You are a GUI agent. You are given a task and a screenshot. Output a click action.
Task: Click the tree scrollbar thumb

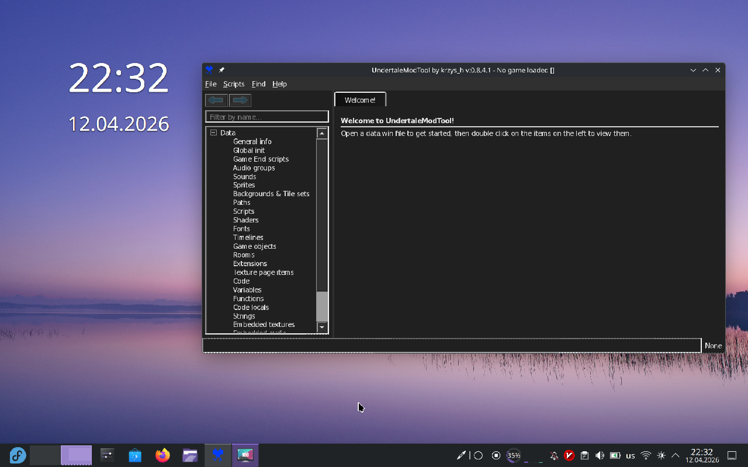[x=322, y=306]
